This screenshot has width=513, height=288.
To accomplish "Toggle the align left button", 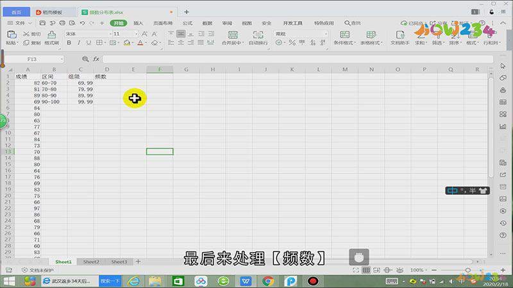I will [x=171, y=43].
